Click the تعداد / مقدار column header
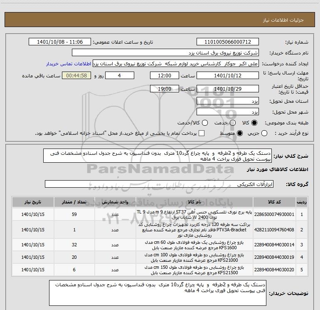320x310 pixels. (74, 202)
